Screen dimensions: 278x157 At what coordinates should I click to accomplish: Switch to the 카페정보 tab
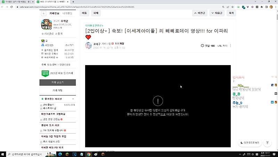(55, 13)
